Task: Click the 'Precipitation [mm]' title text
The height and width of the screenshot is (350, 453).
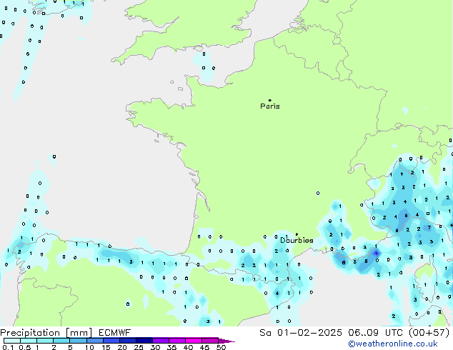Action: (x=46, y=333)
